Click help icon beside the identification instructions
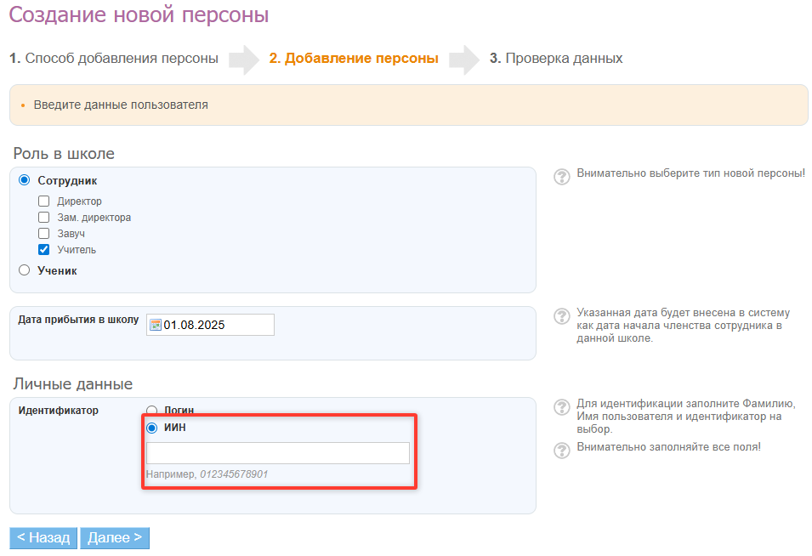This screenshot has width=812, height=556. coord(561,407)
